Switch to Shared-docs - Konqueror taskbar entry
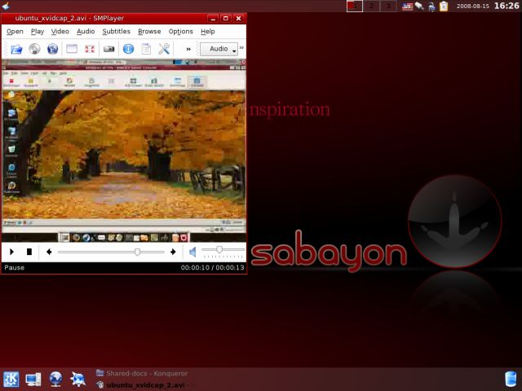The height and width of the screenshot is (391, 522). point(142,373)
